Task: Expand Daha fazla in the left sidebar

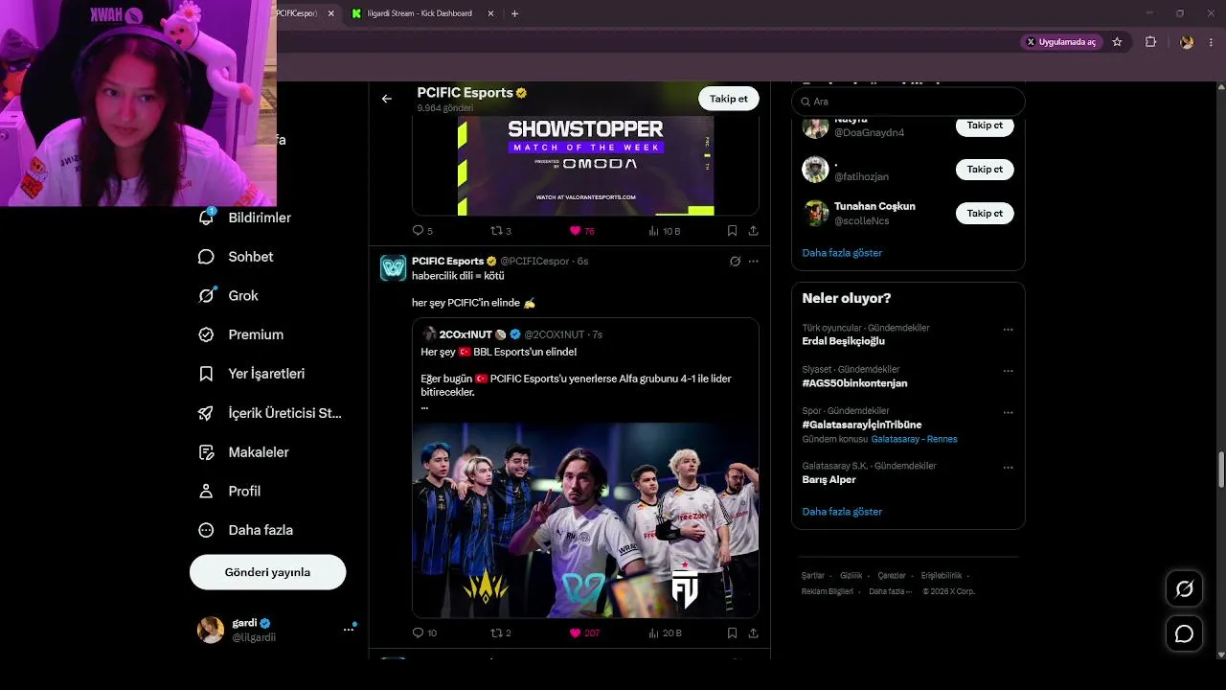Action: pyautogui.click(x=245, y=530)
